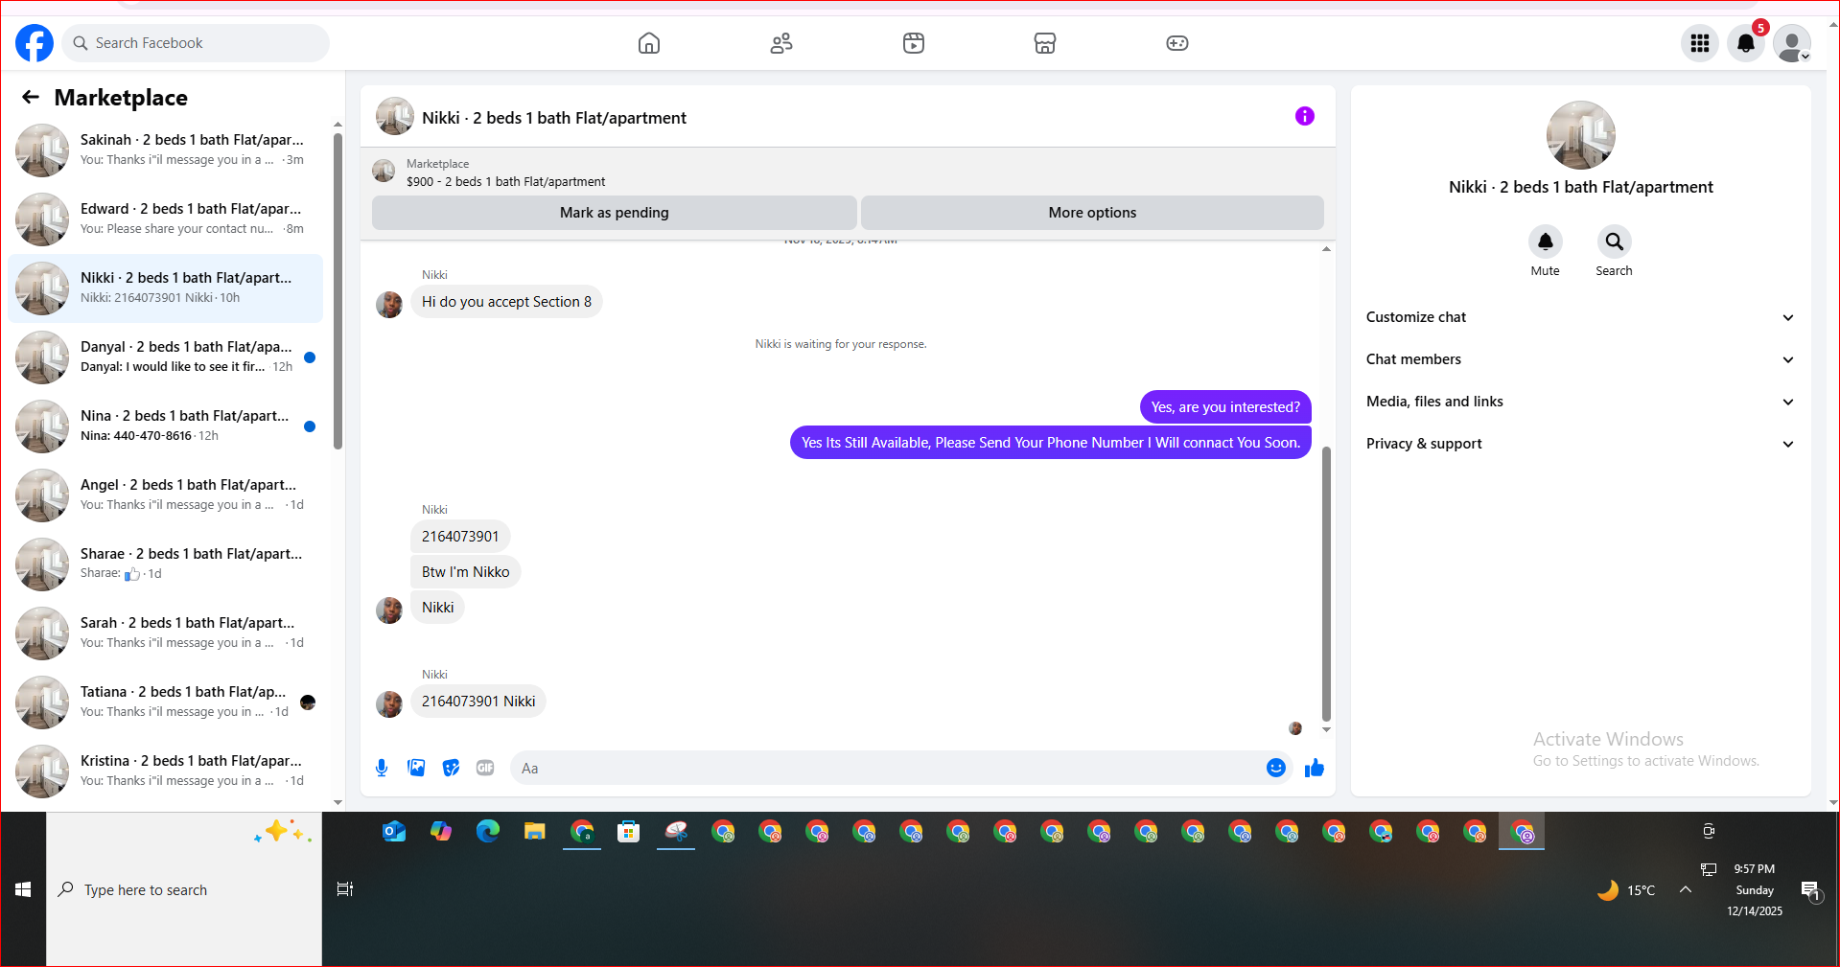Viewport: 1840px width, 967px height.
Task: Open File Explorer from the taskbar
Action: click(x=535, y=831)
